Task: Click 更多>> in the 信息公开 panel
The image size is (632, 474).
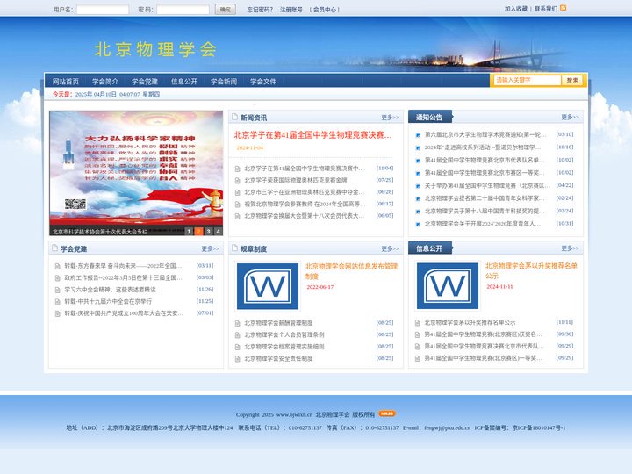Action: pyautogui.click(x=570, y=248)
